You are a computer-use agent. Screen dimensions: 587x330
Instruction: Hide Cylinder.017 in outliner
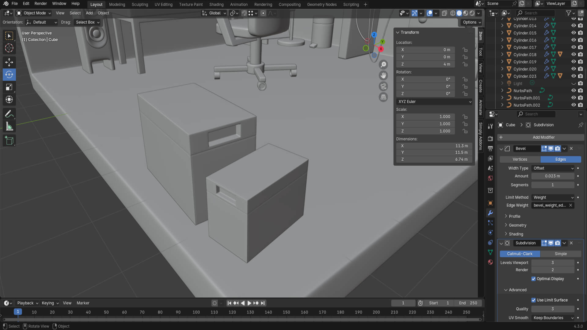pyautogui.click(x=574, y=47)
